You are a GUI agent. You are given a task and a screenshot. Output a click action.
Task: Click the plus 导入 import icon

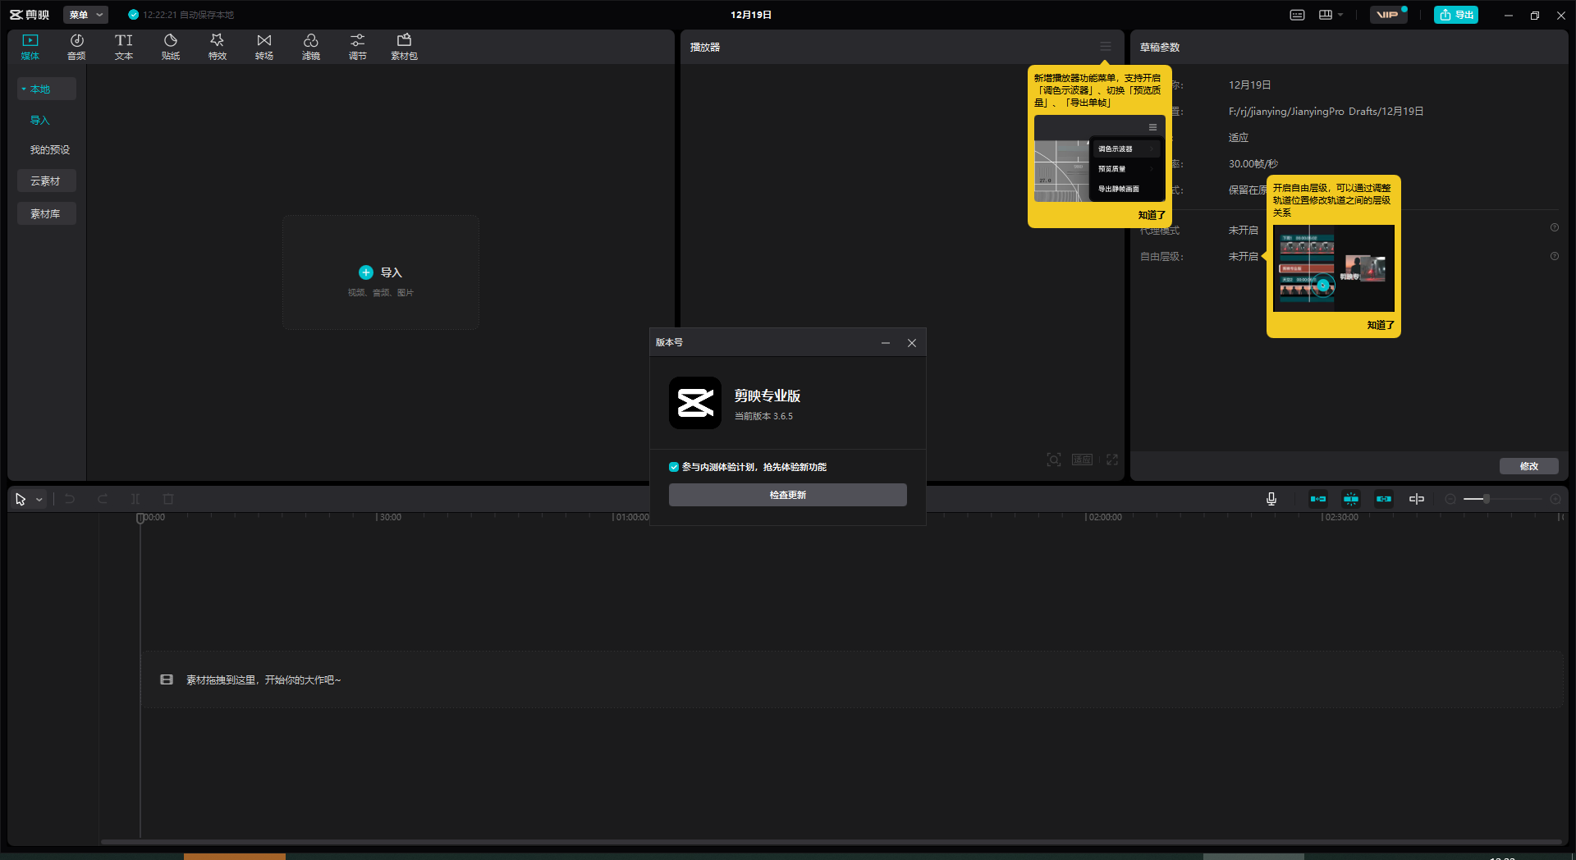[366, 272]
